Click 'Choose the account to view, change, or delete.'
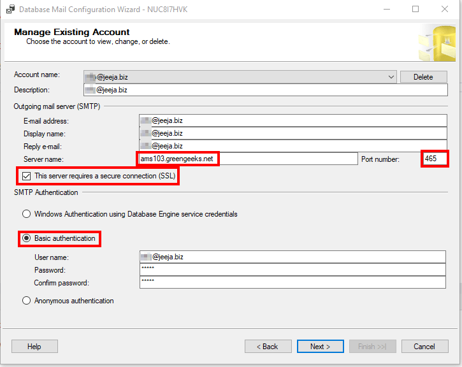The image size is (462, 367). pos(98,41)
